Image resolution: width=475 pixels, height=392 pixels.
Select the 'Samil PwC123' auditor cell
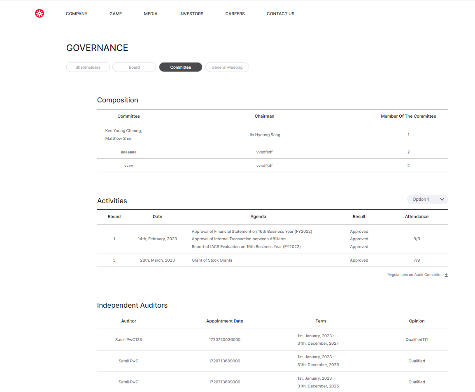pyautogui.click(x=128, y=340)
